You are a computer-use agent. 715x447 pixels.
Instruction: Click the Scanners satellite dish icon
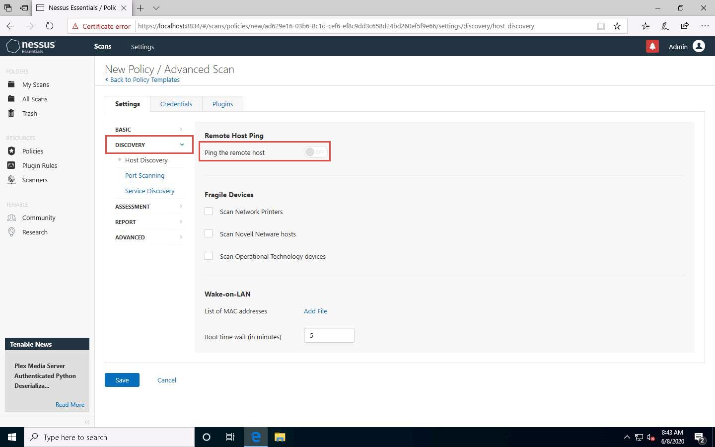[11, 180]
